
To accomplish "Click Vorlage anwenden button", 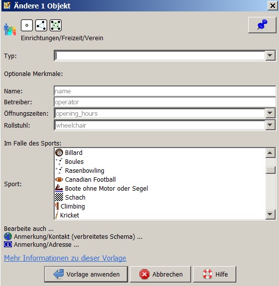I will [86, 274].
